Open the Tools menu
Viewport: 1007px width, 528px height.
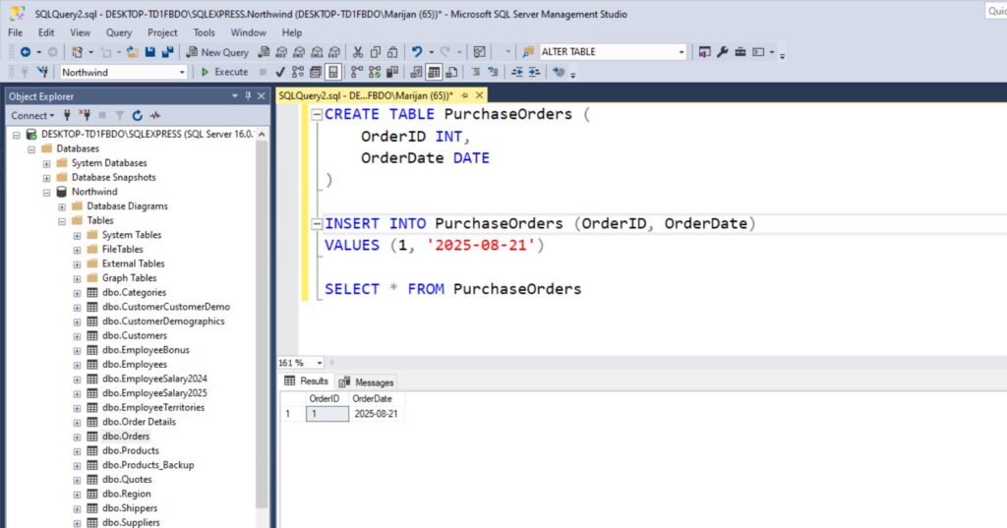[x=205, y=32]
